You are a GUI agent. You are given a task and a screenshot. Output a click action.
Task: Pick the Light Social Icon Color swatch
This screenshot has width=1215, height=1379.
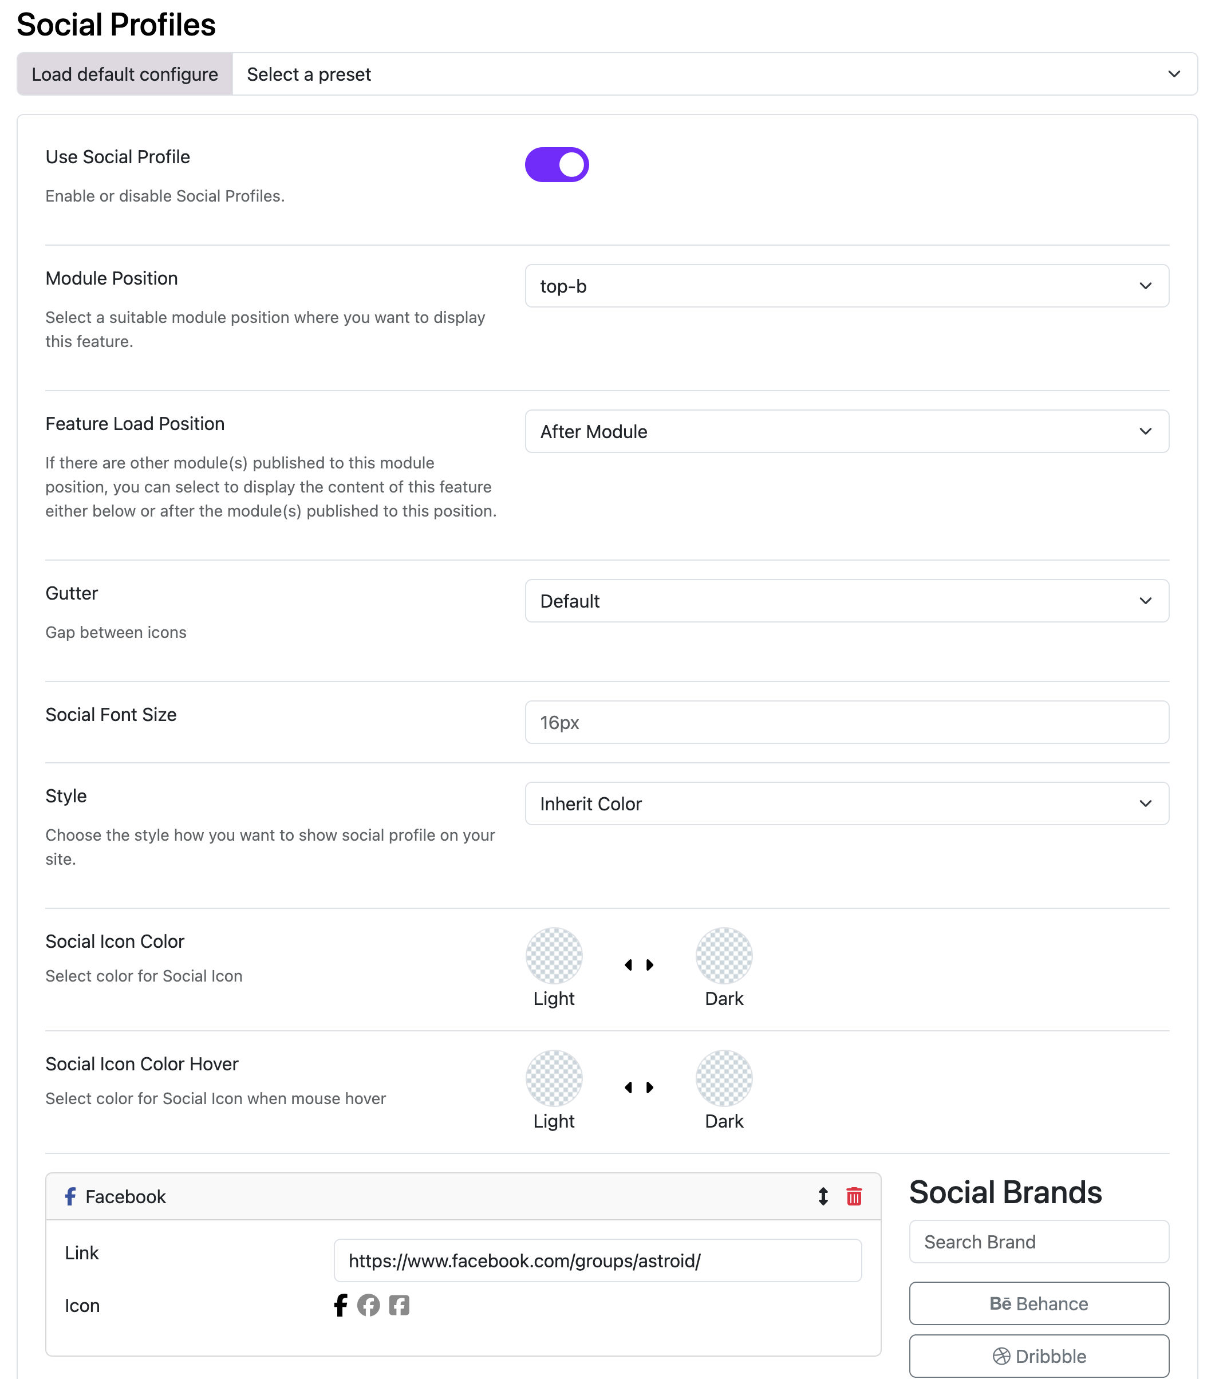(554, 956)
